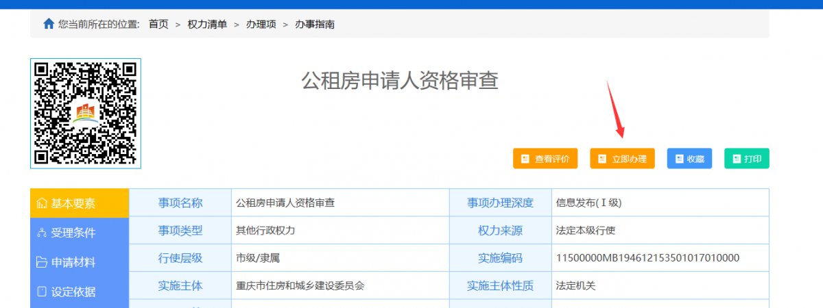
Task: Click the QR code image
Action: [x=86, y=113]
